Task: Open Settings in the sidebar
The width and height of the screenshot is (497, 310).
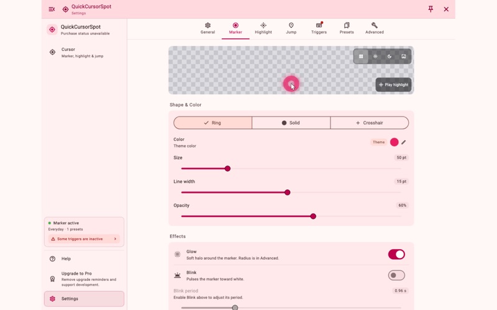Action: 84,299
